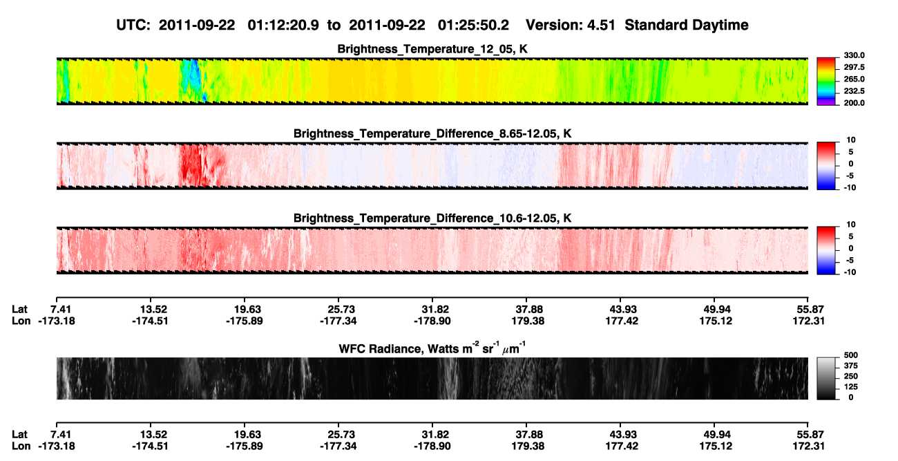The height and width of the screenshot is (461, 898).
Task: Click longitude -177.34 on the upper axis
Action: [x=340, y=321]
